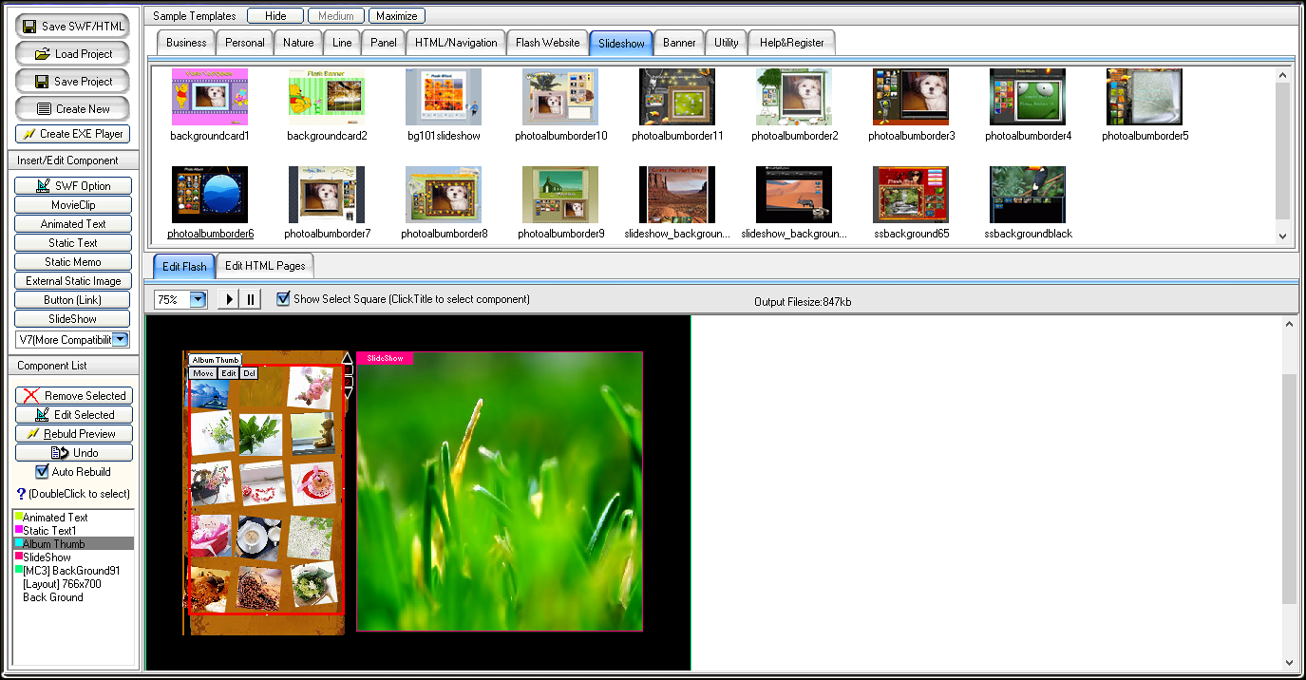Image resolution: width=1306 pixels, height=680 pixels.
Task: Pause the flash preview
Action: (251, 299)
